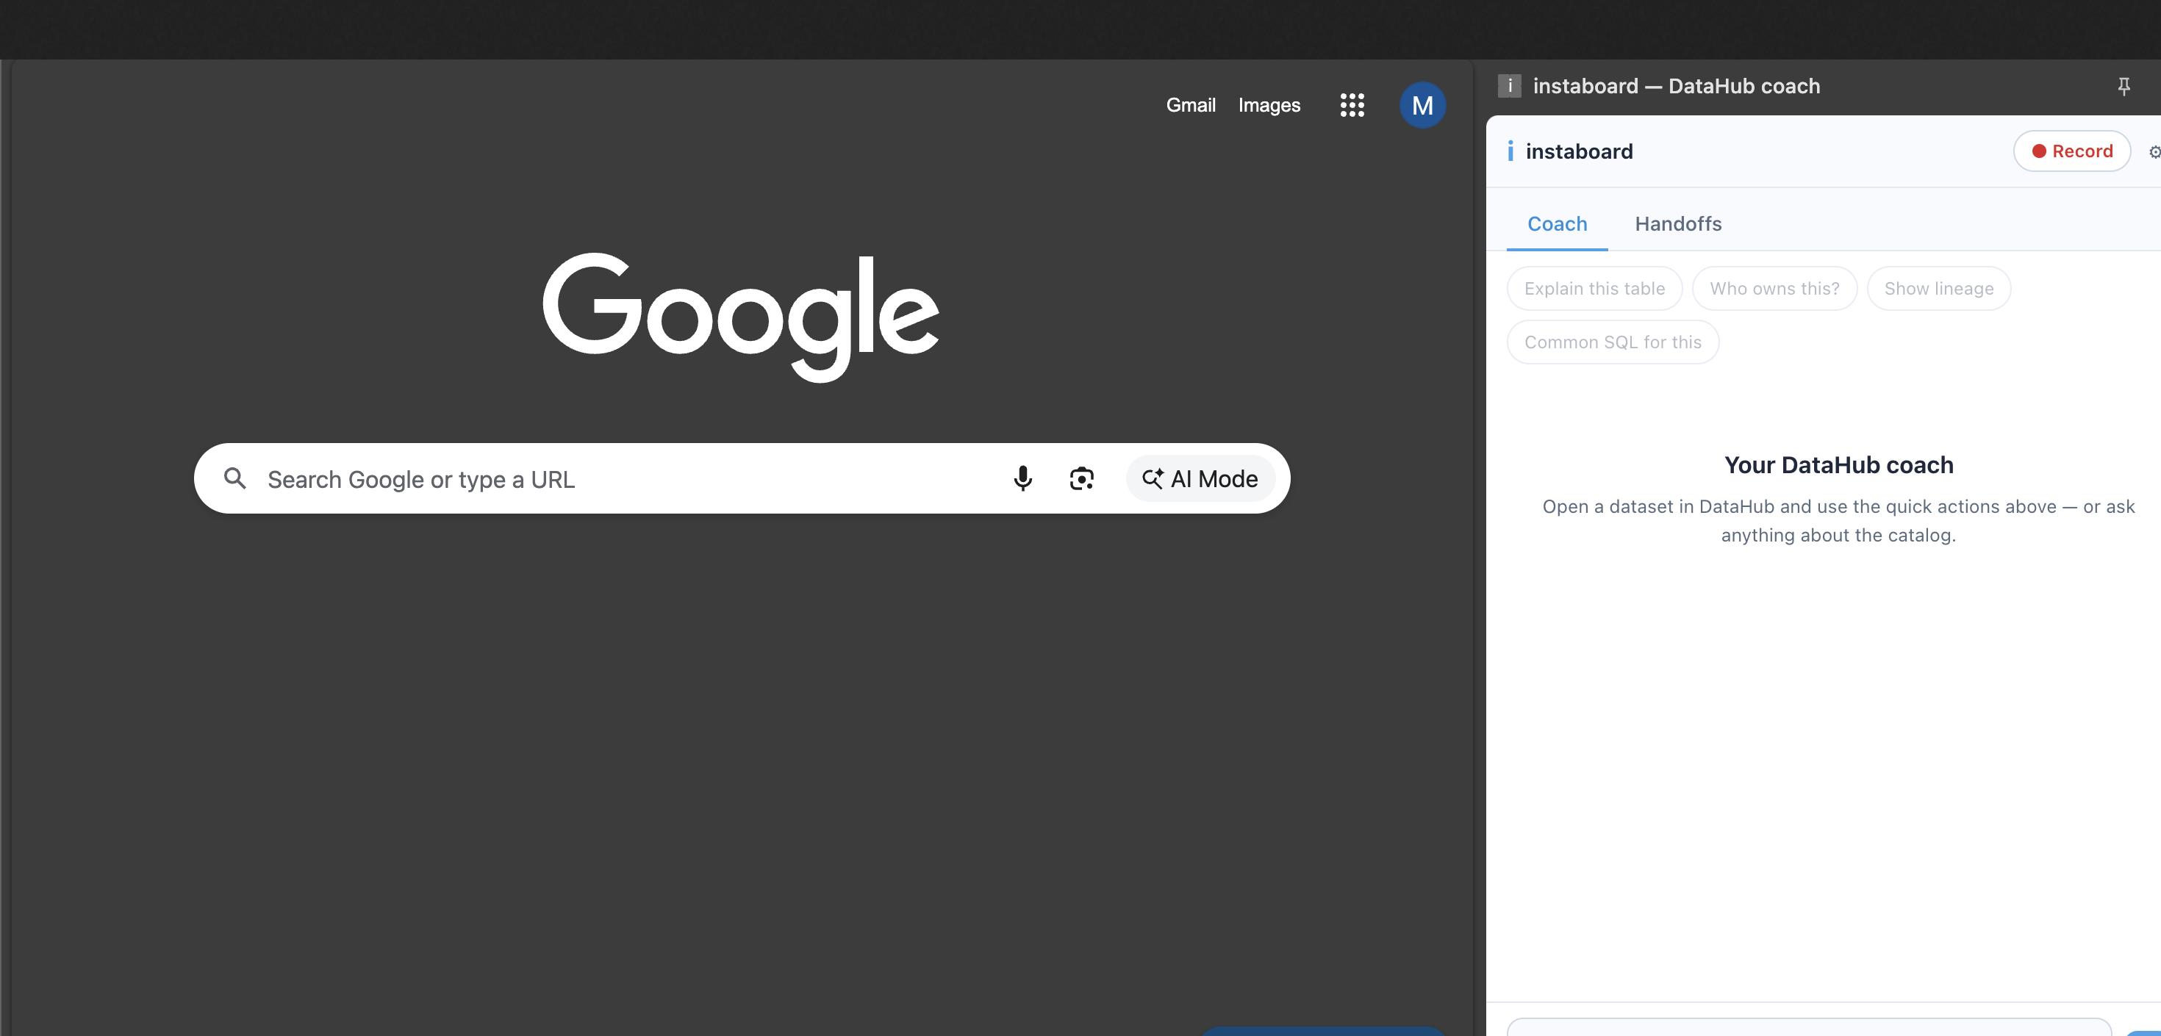Start voice search with the microphone icon
The width and height of the screenshot is (2161, 1036).
(1022, 478)
